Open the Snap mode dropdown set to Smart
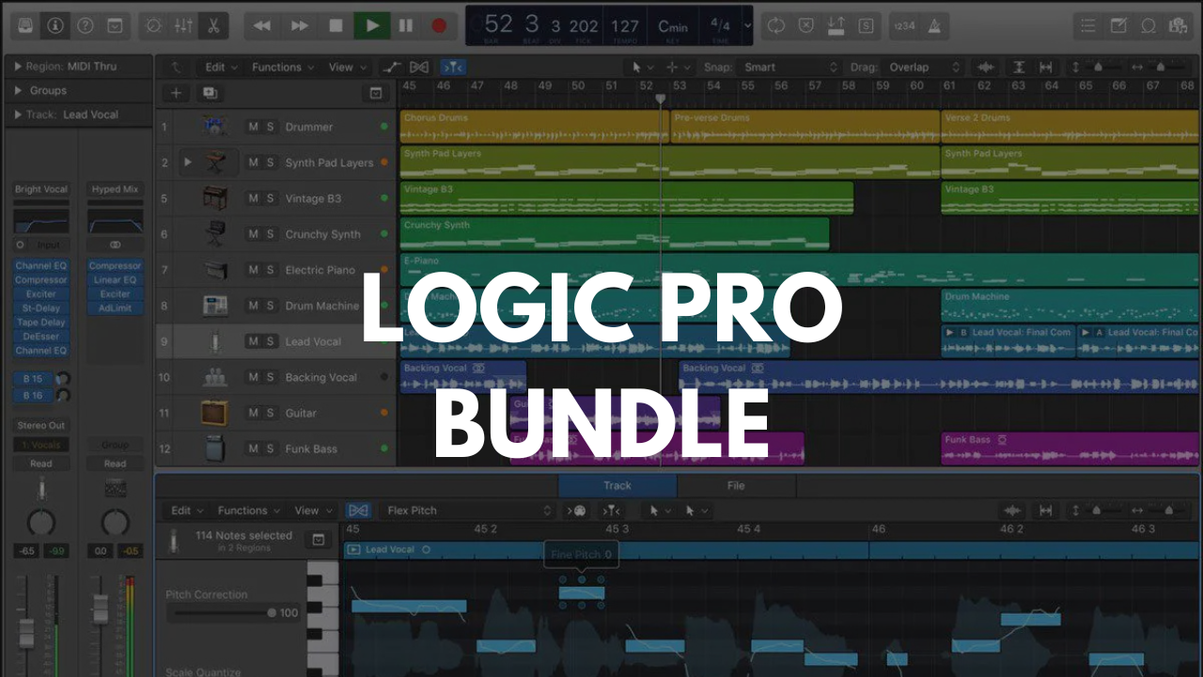 tap(786, 67)
